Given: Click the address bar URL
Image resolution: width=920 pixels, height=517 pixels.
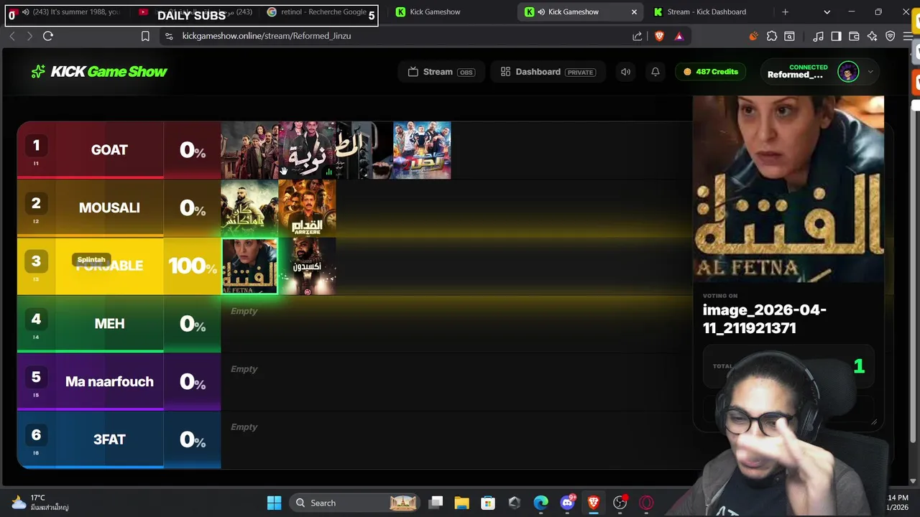Looking at the screenshot, I should 267,36.
